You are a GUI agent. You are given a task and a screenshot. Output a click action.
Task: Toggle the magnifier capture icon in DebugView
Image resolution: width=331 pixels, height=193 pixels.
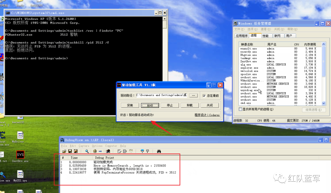click(87, 151)
